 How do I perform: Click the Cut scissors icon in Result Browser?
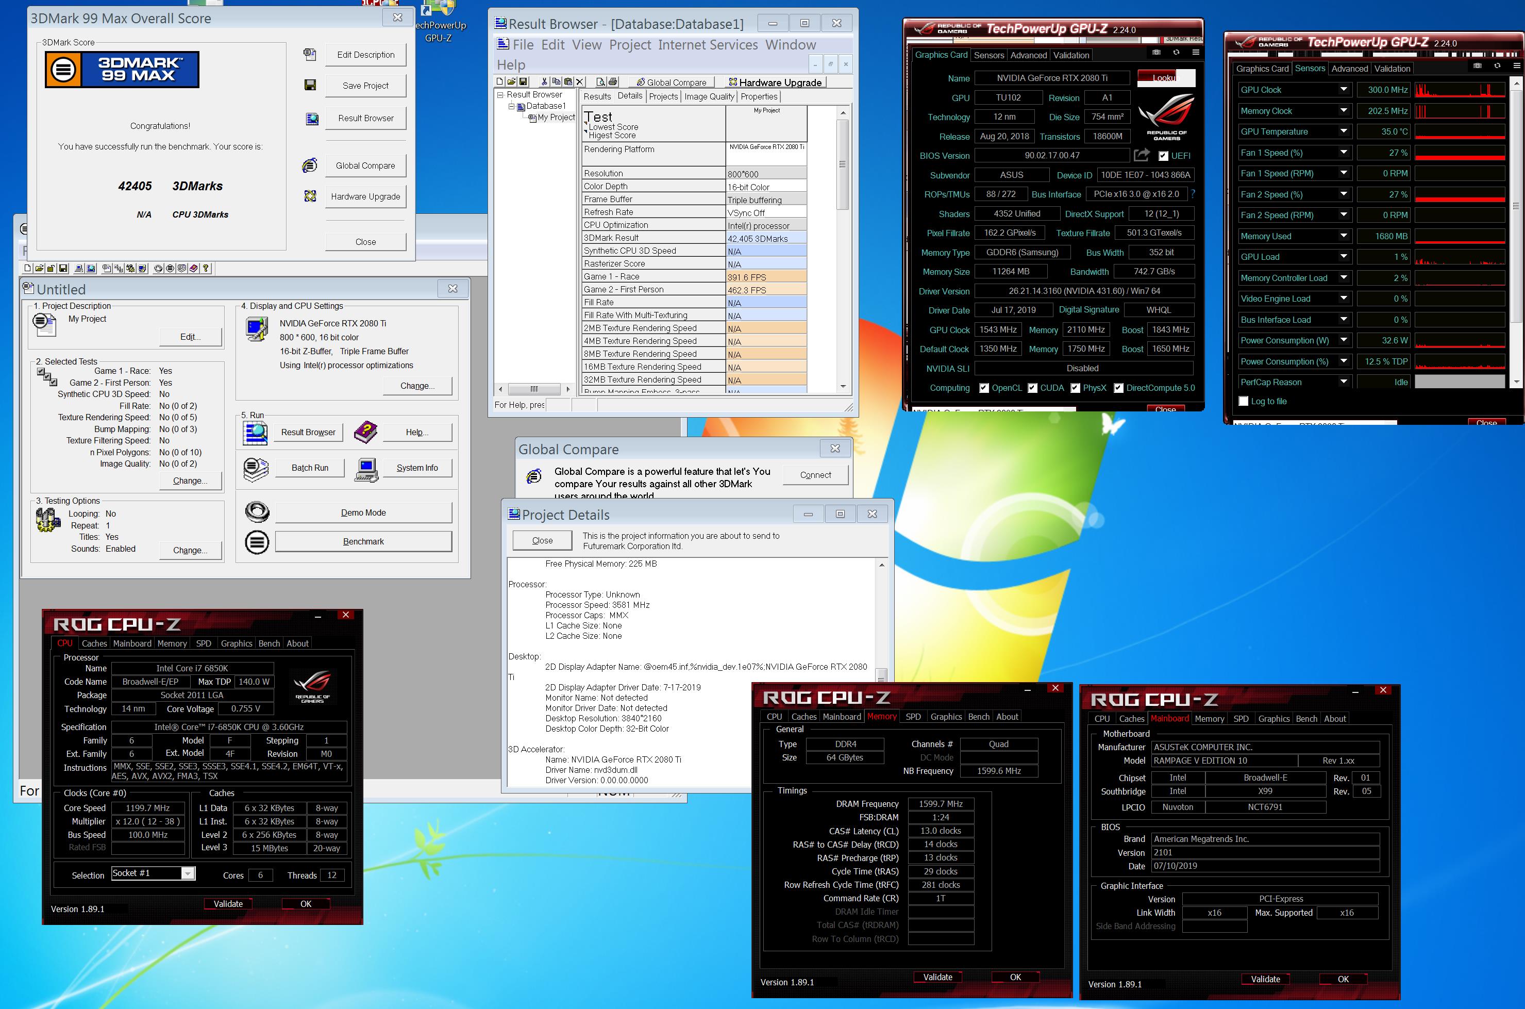544,82
